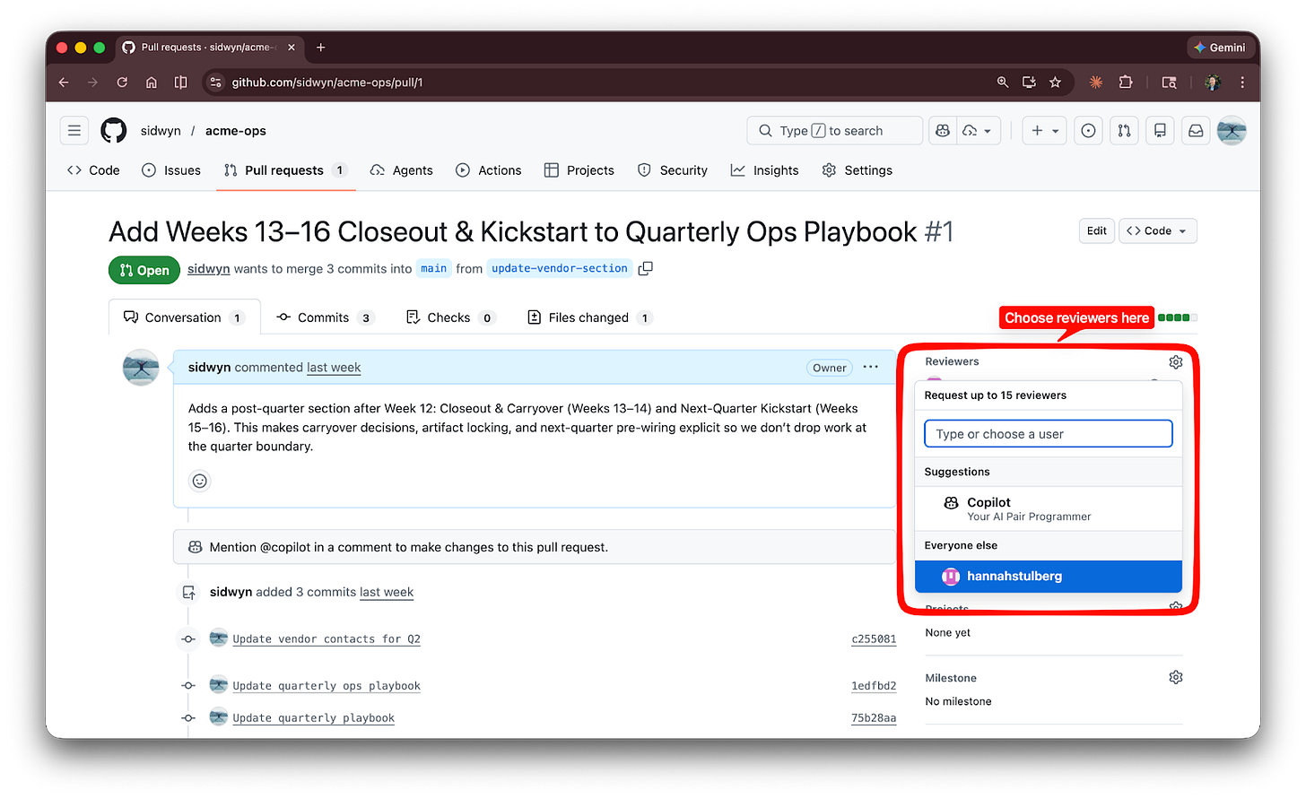Switch to Files changed tab
1306x799 pixels.
(589, 317)
